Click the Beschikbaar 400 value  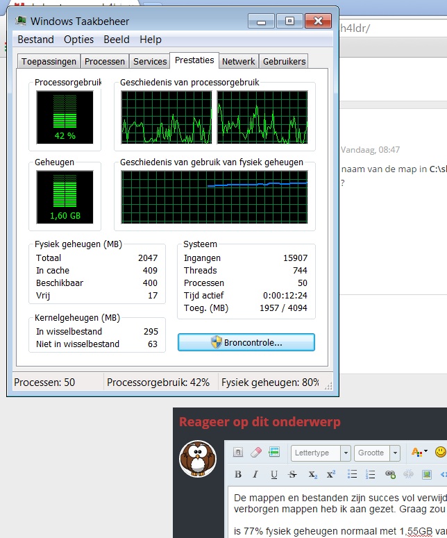click(150, 283)
